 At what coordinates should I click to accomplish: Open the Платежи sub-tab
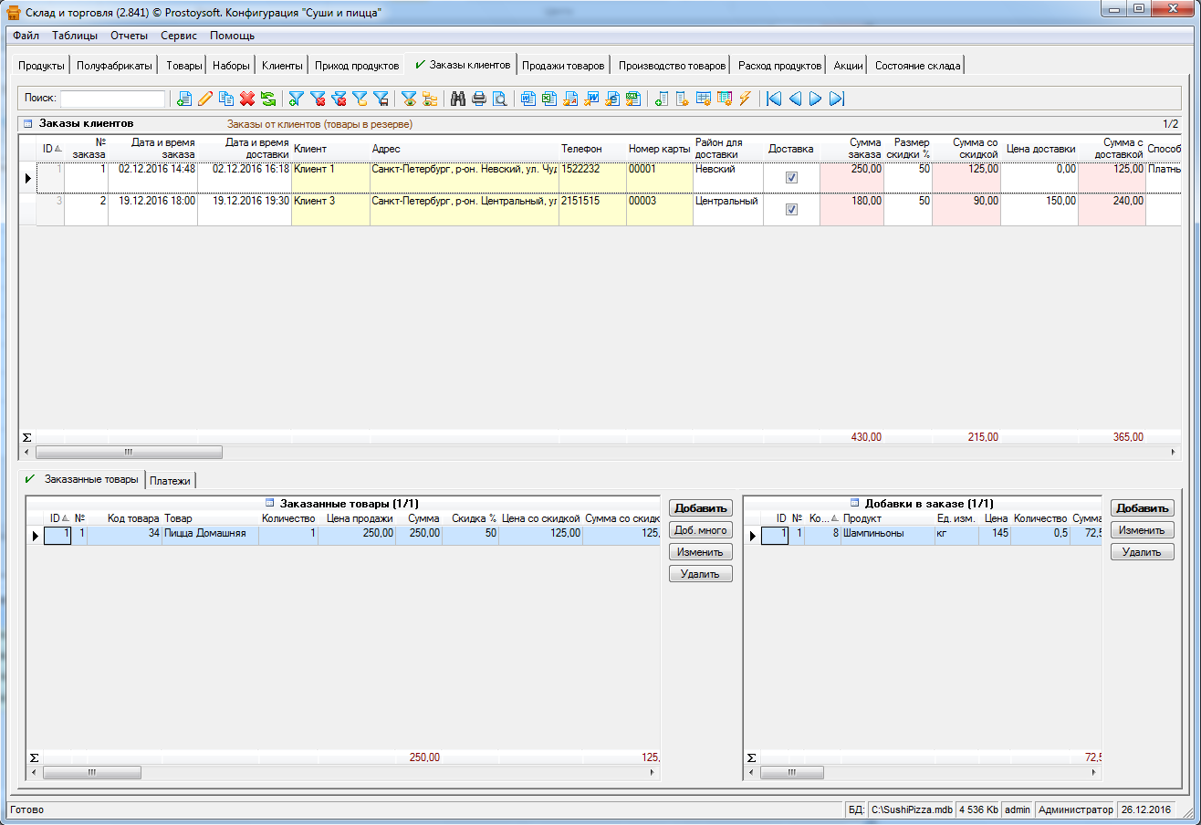pos(171,480)
